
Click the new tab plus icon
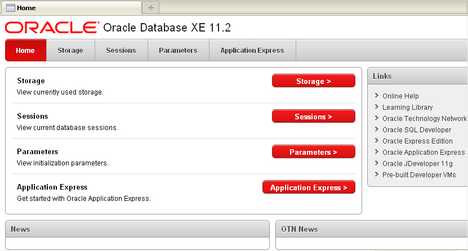coord(150,8)
